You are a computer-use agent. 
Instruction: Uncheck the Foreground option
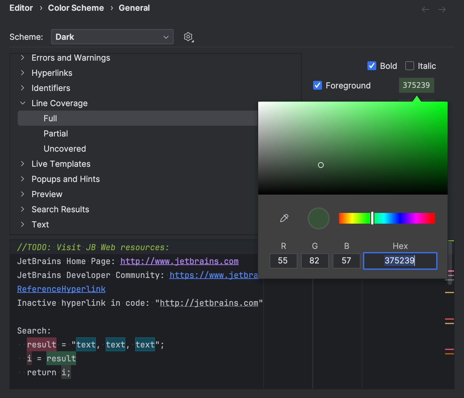[x=318, y=85]
